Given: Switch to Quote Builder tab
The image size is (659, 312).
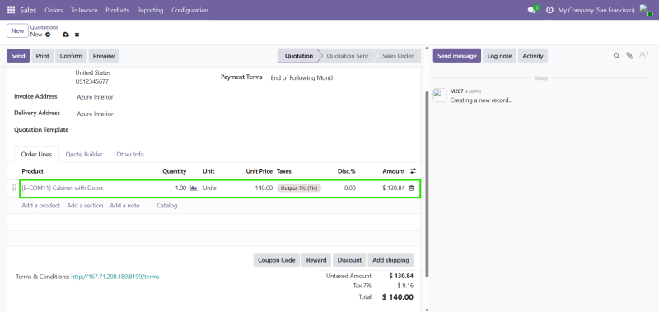Looking at the screenshot, I should (x=84, y=154).
